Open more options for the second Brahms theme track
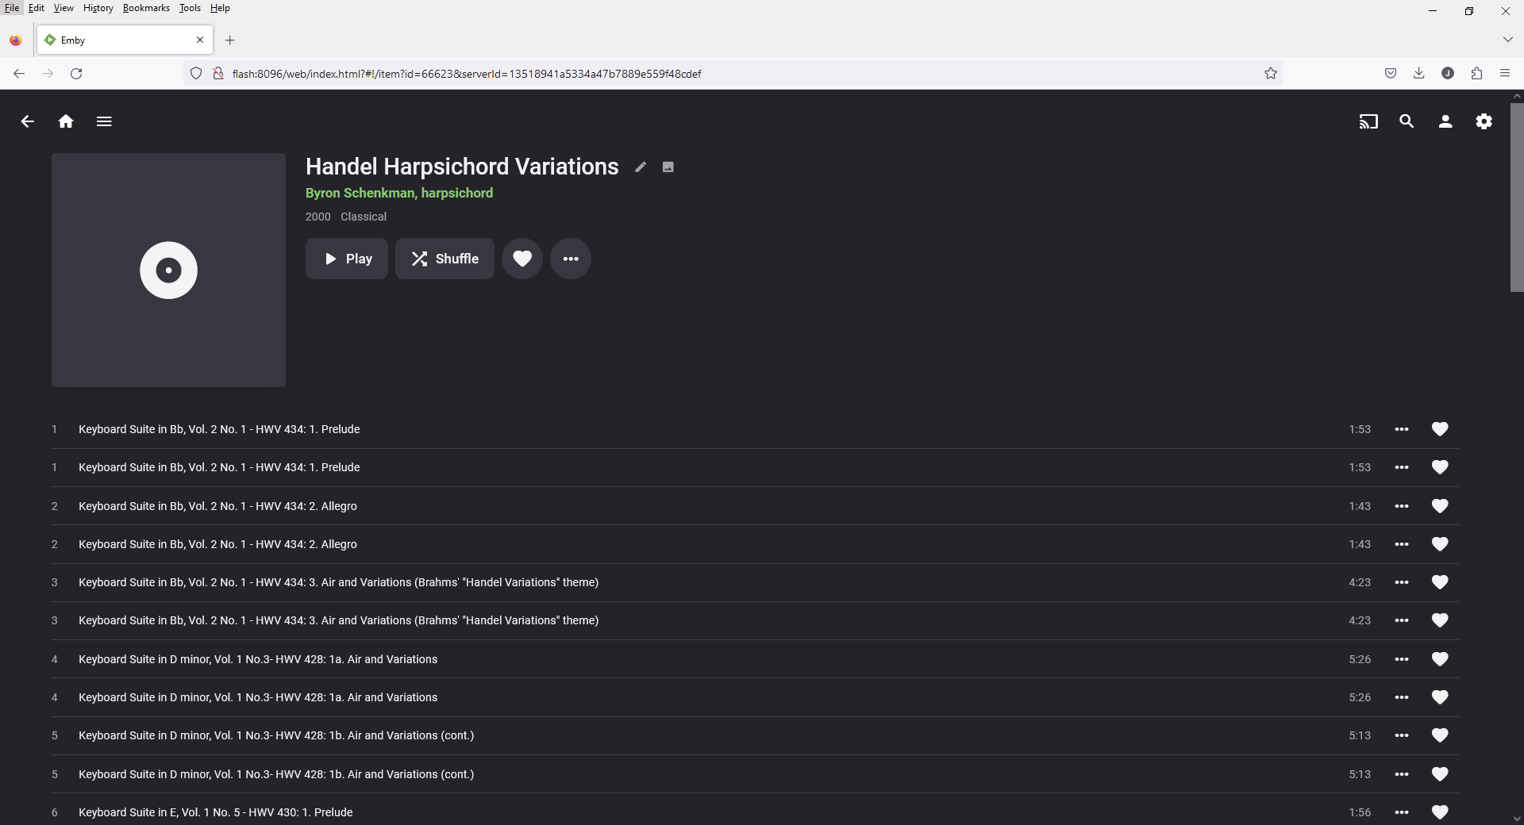 [x=1402, y=620]
